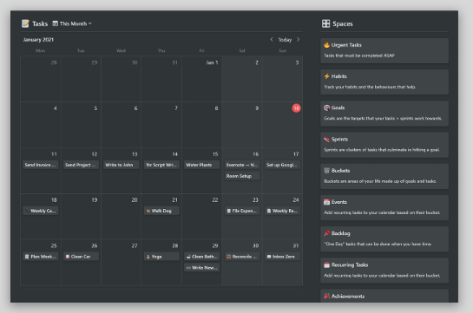Click the target icon on Goals
Viewport: 473px width, 313px height.
326,108
